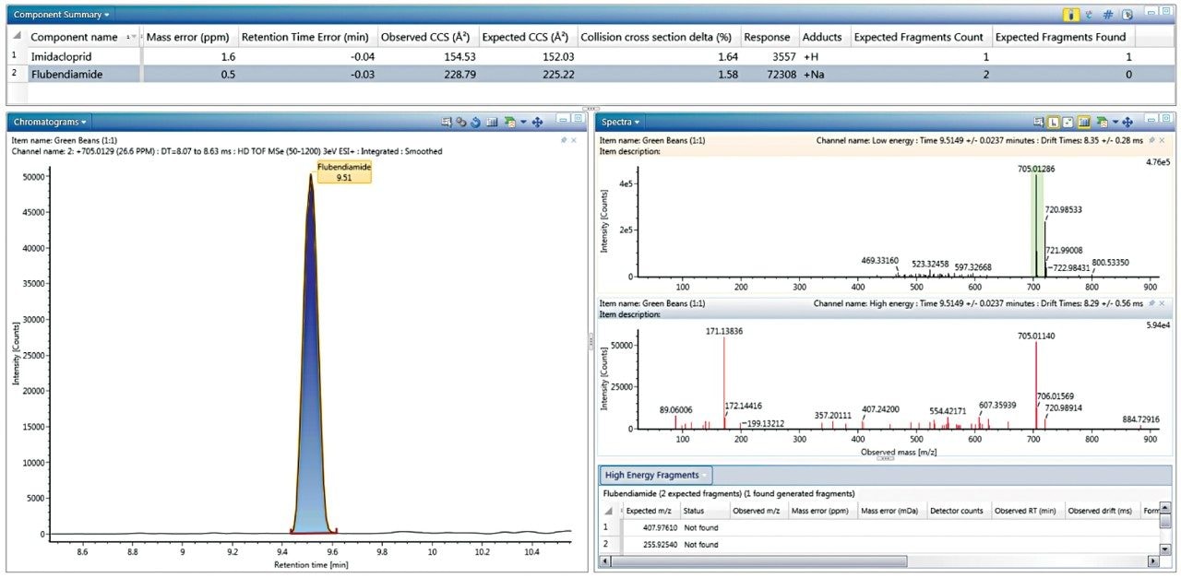Click the Adducts column header
1181x578 pixels.
tap(822, 37)
